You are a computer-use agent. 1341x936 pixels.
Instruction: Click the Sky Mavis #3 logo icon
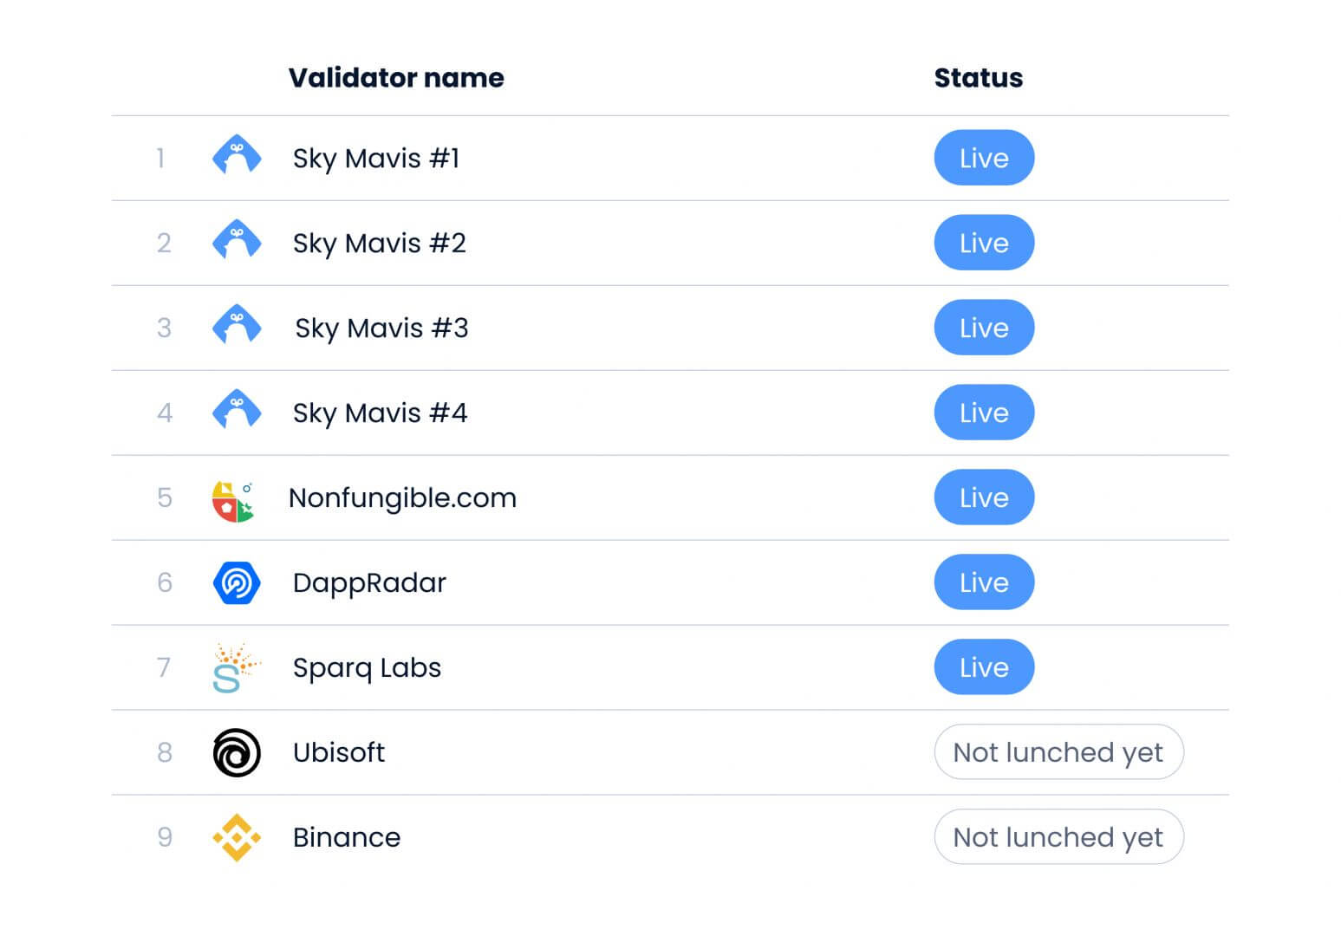coord(237,325)
